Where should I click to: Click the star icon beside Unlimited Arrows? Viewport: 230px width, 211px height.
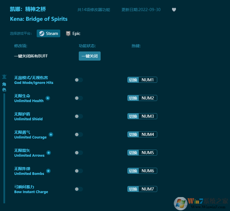pyautogui.click(x=49, y=153)
